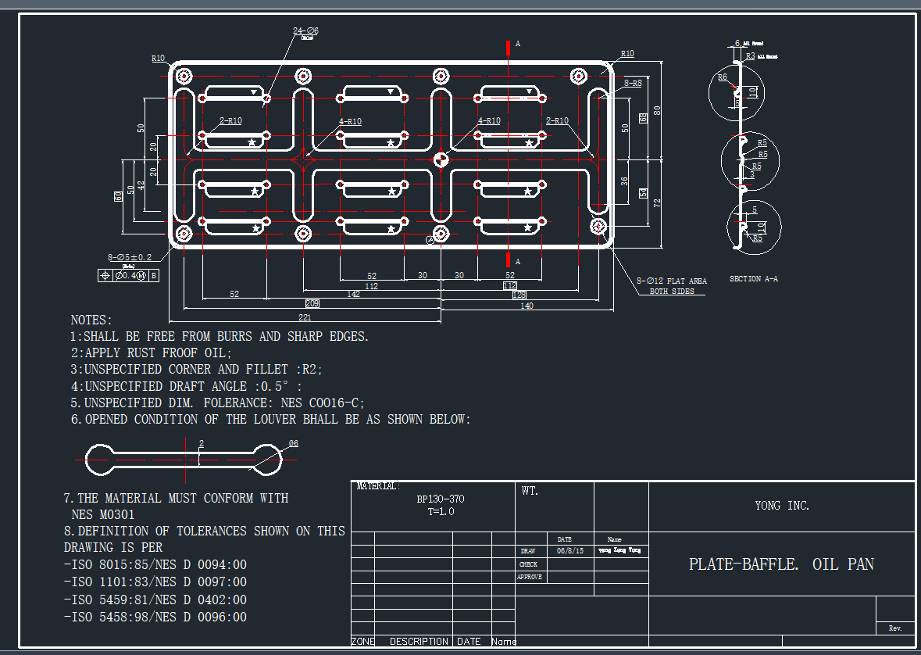Click the R6 detail balloon circle in Section A-A
Image resolution: width=921 pixels, height=655 pixels.
(737, 92)
